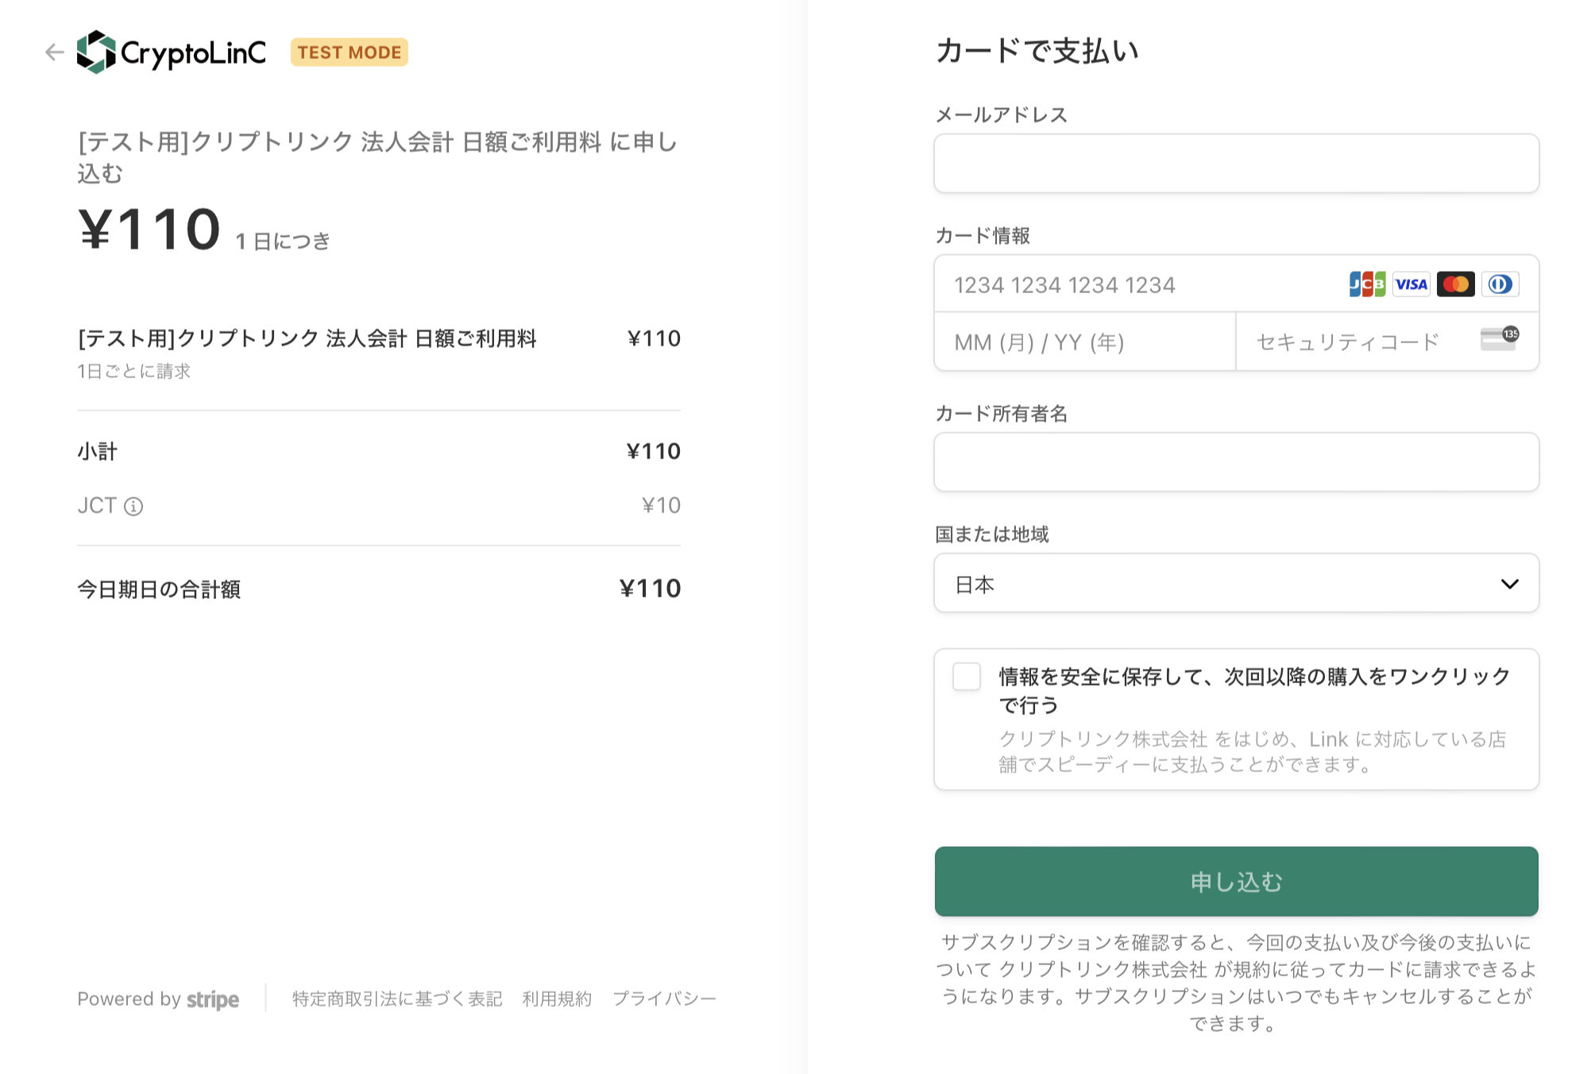1595x1074 pixels.
Task: Click the CryptoLinC logo
Action: (172, 52)
